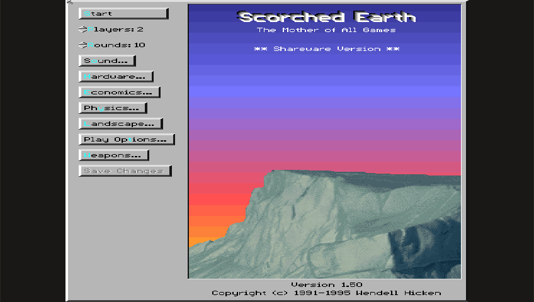Open the Weapons... settings
The image size is (534, 302).
[x=114, y=155]
